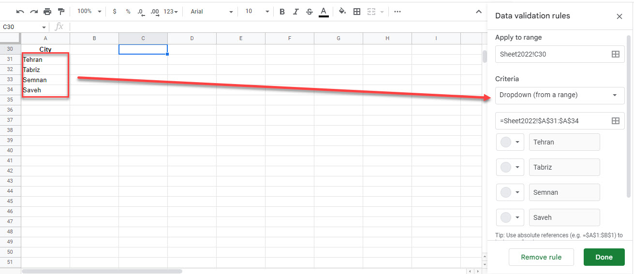Screen dimensions: 634x274
Task: Open the Arial font dropdown
Action: point(211,11)
